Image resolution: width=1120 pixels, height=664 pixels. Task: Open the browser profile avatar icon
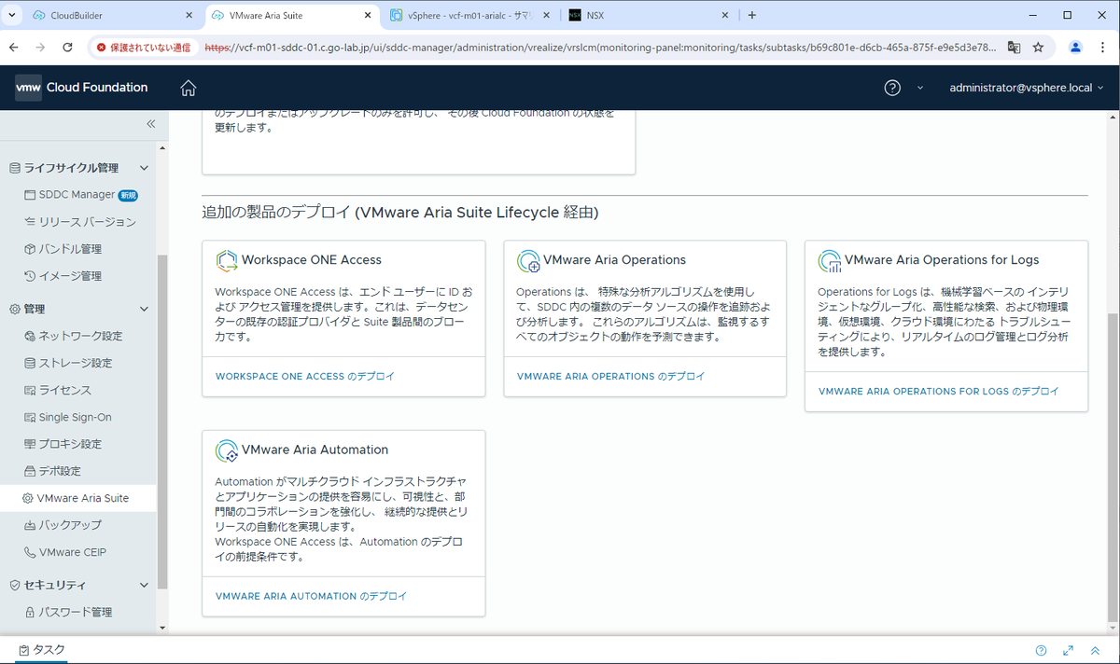click(x=1075, y=48)
